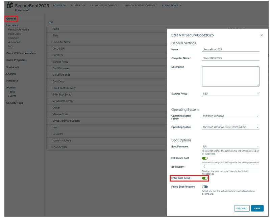Open Events under Monitor
Screen dimensions: 271x218
[12, 96]
